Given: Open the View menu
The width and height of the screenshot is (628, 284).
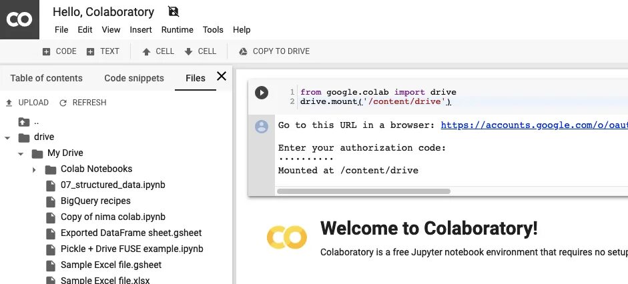Looking at the screenshot, I should pos(111,29).
